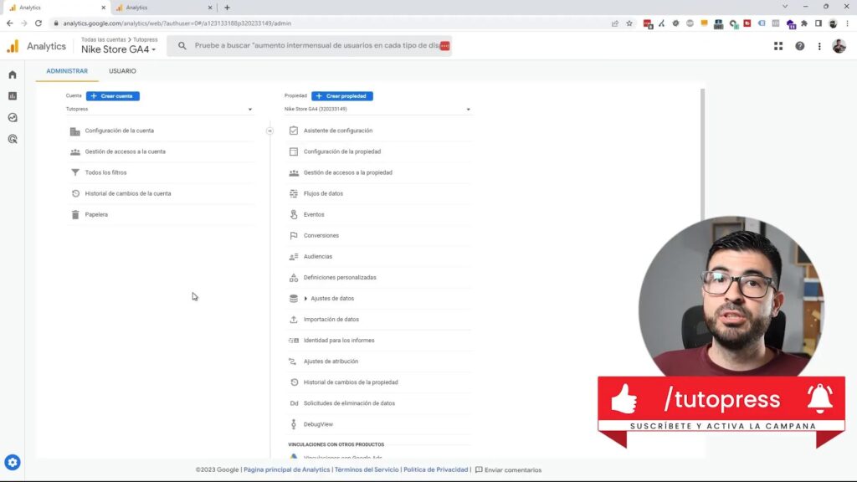Open the Help question-mark icon
The image size is (857, 482).
click(x=799, y=47)
